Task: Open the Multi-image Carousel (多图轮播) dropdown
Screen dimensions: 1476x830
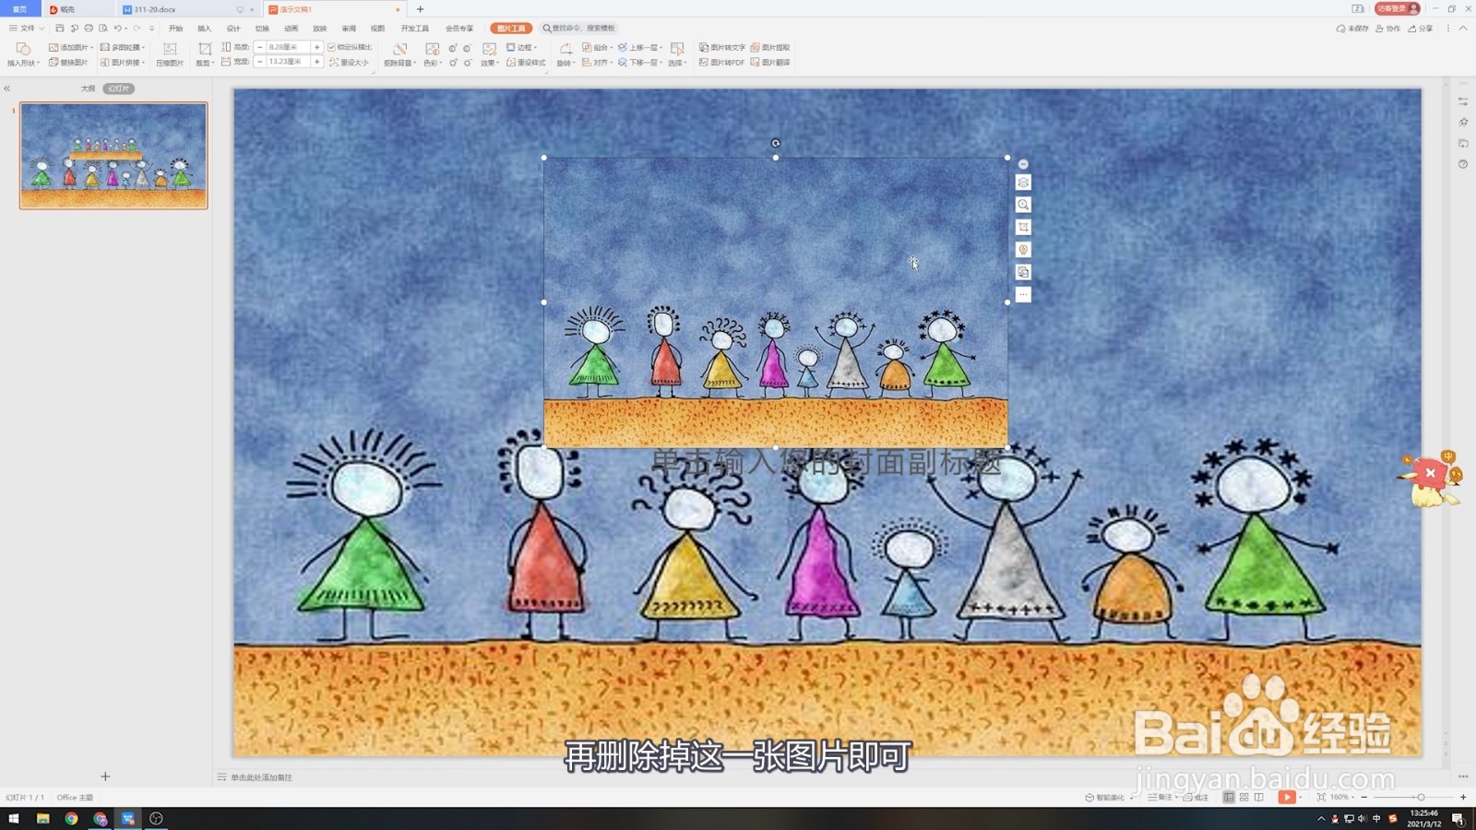Action: tap(123, 47)
